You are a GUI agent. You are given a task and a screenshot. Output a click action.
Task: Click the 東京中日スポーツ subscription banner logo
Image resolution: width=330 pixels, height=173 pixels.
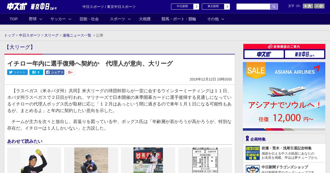click(x=304, y=54)
